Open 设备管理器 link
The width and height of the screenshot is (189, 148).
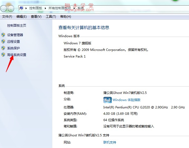tap(15, 35)
